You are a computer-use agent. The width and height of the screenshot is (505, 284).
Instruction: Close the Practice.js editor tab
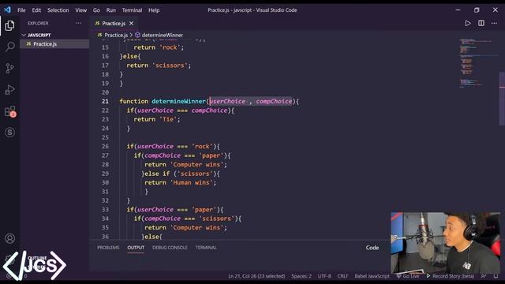tap(131, 23)
